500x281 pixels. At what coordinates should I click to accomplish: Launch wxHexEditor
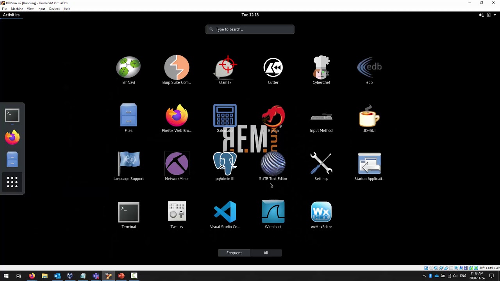pos(321,215)
